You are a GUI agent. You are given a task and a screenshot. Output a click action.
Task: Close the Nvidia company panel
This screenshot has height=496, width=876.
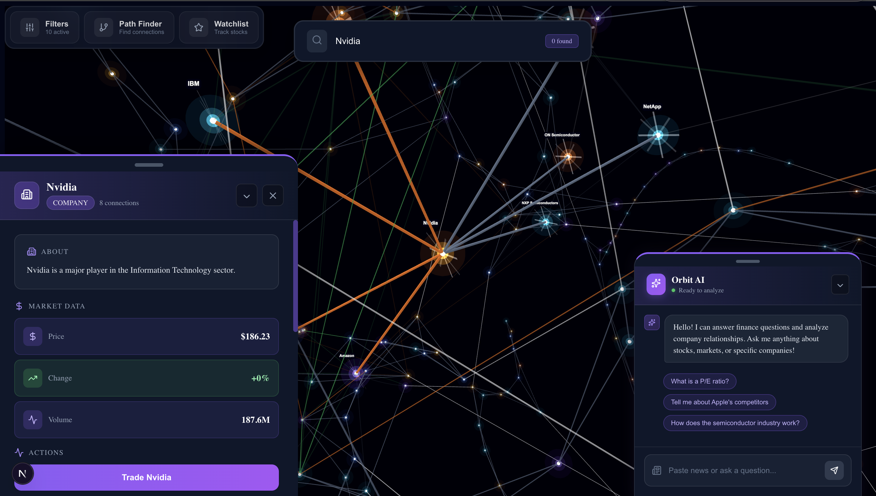click(273, 196)
